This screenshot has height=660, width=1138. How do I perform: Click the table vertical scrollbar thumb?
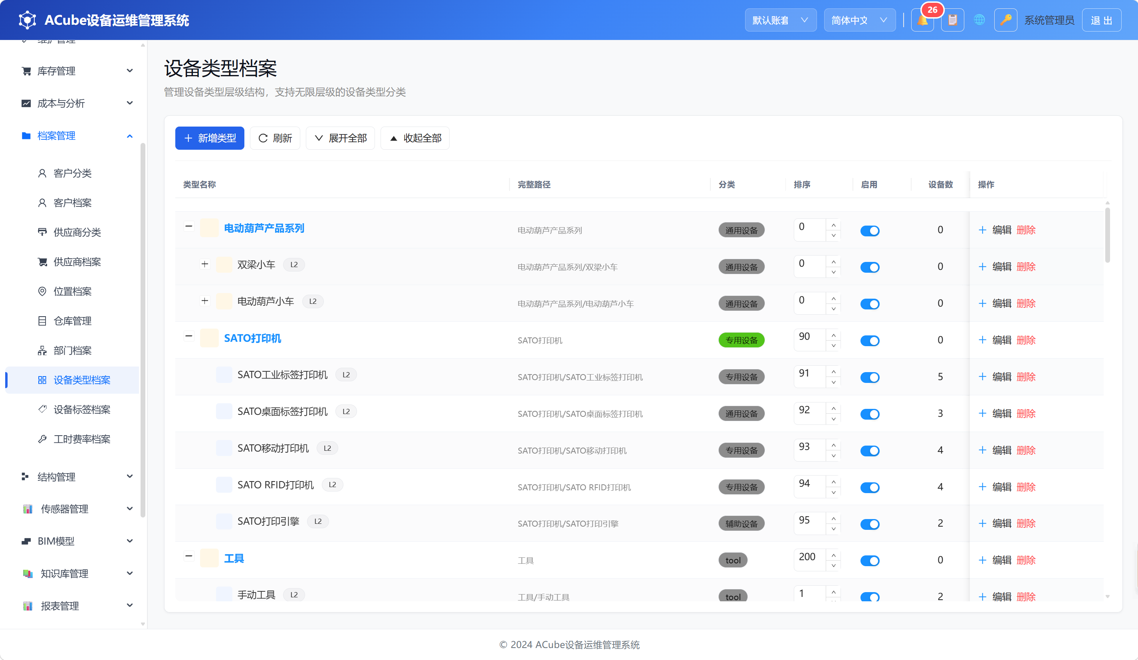(x=1107, y=235)
